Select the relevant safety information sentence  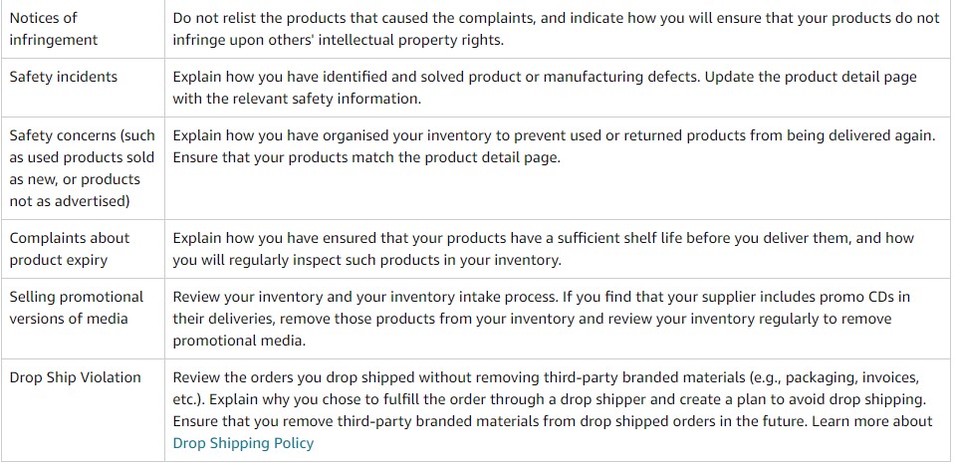(x=297, y=99)
